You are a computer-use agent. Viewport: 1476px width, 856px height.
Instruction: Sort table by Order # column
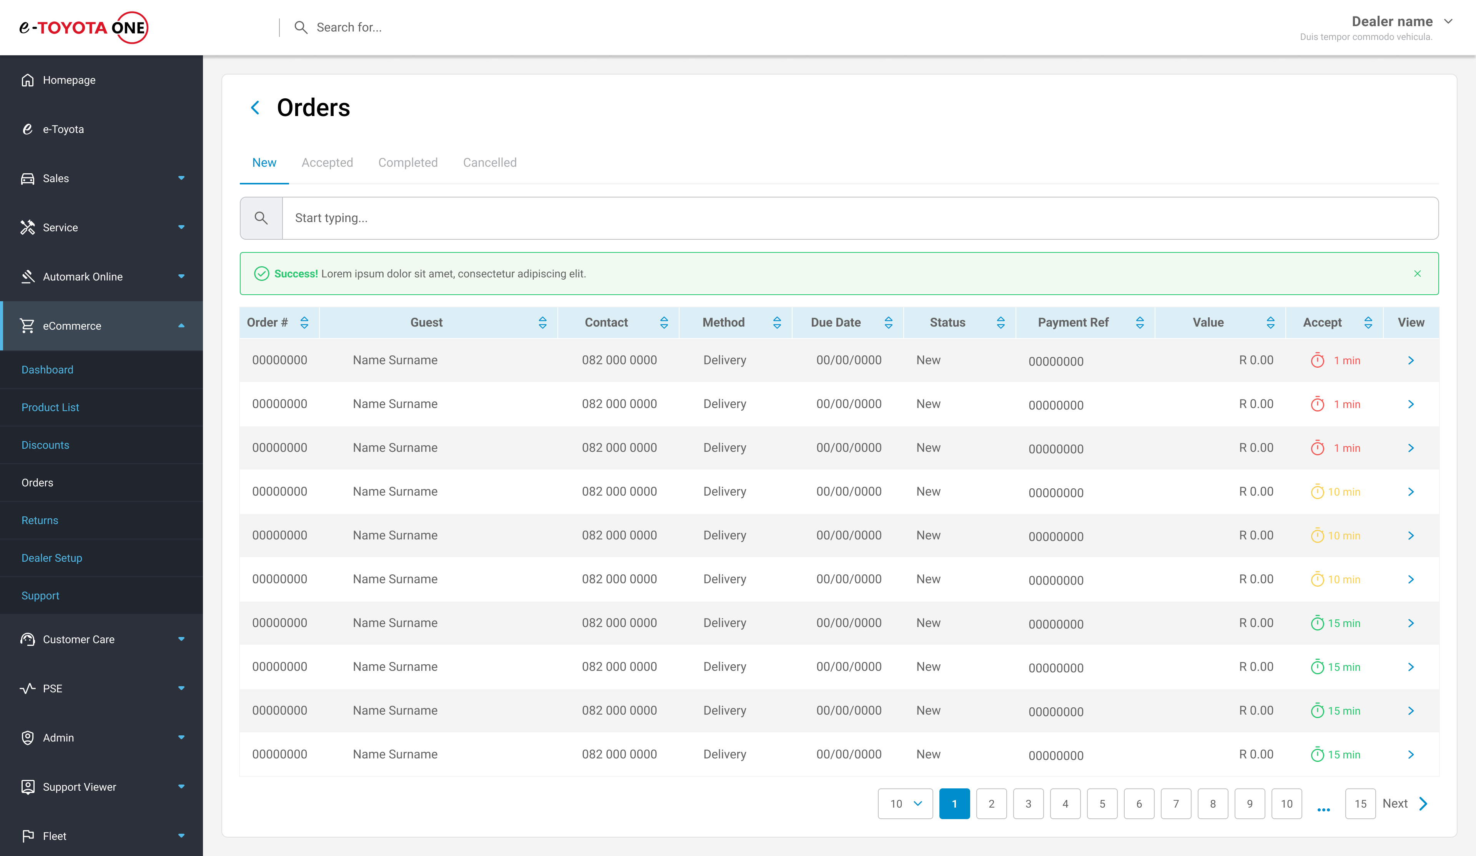pyautogui.click(x=304, y=323)
